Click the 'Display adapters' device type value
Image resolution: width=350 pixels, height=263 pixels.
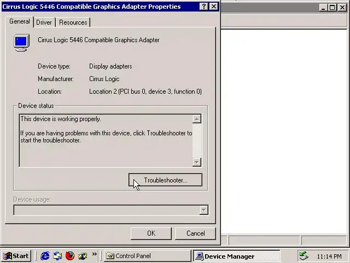[x=110, y=66]
